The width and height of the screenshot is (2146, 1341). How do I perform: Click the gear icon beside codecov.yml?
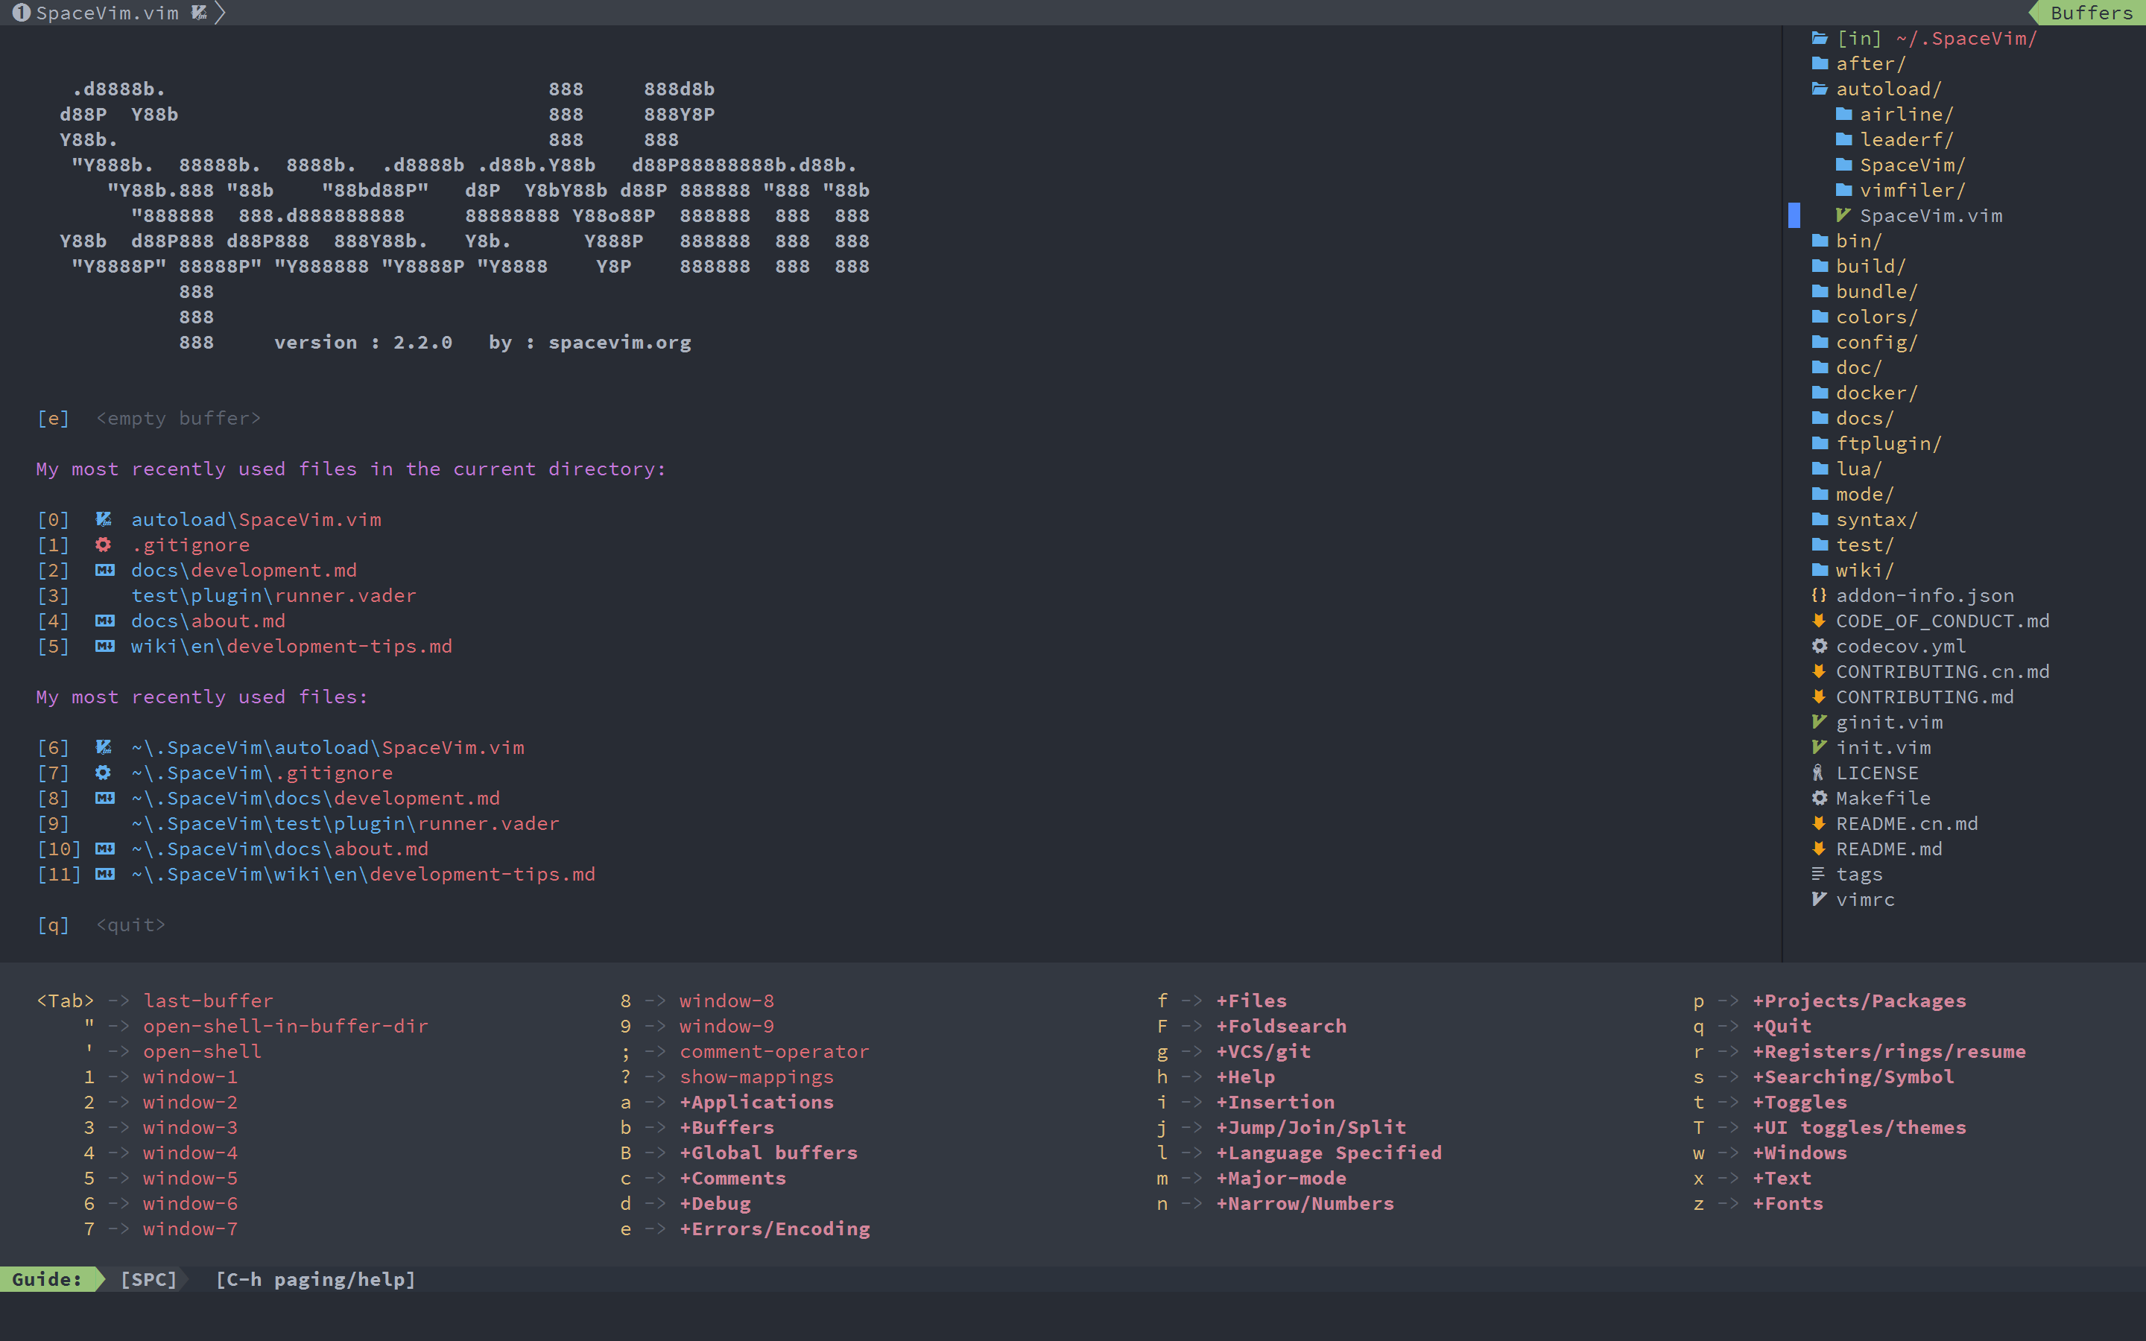pyautogui.click(x=1819, y=646)
